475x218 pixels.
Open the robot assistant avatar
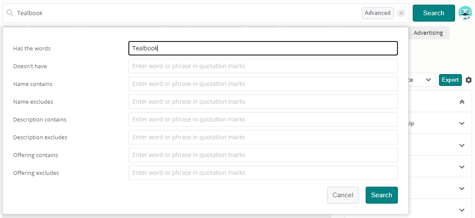coord(465,13)
